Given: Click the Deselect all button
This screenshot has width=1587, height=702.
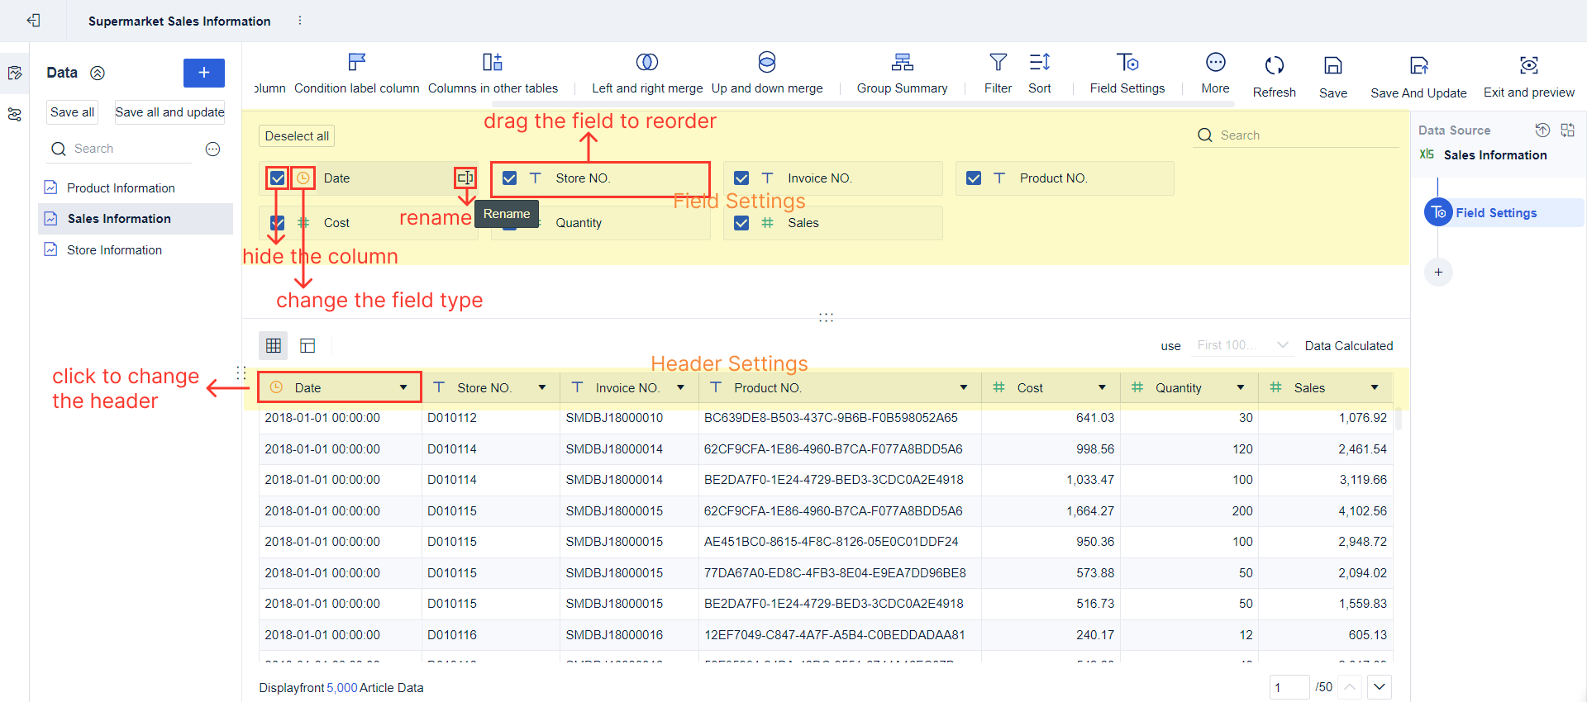Looking at the screenshot, I should coord(297,136).
